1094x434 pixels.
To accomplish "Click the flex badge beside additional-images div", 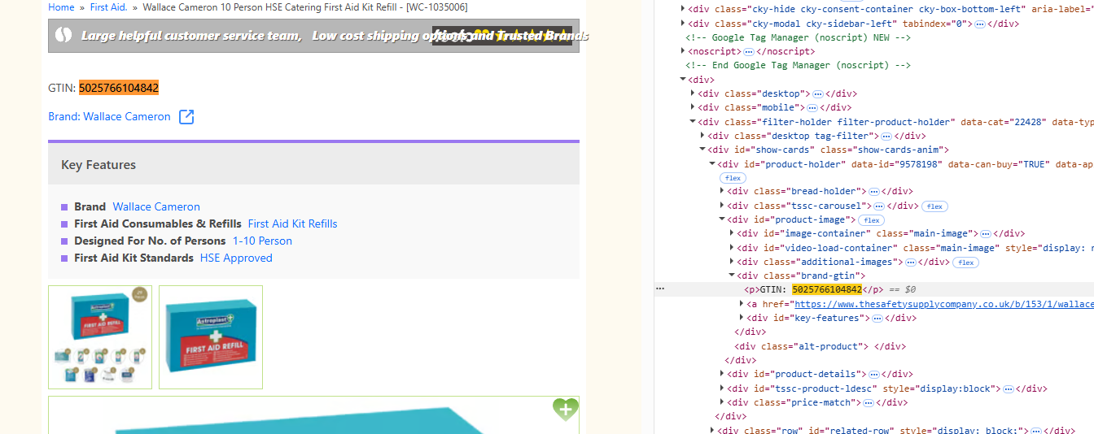I will point(967,262).
